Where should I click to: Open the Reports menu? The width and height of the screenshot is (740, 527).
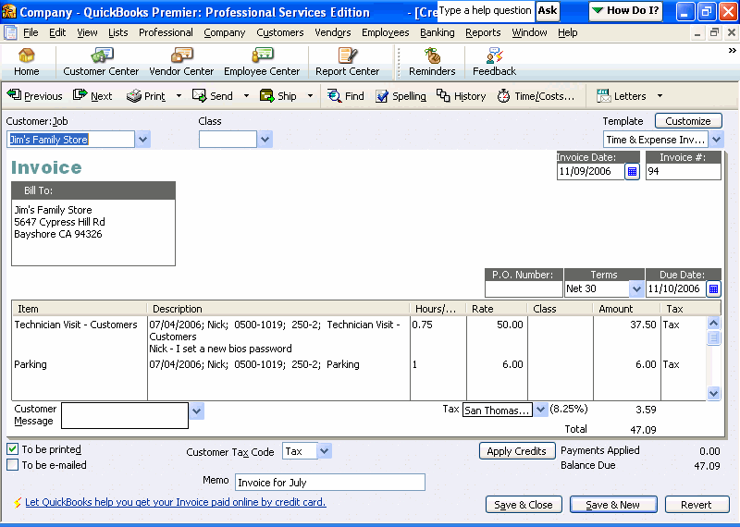pyautogui.click(x=483, y=32)
